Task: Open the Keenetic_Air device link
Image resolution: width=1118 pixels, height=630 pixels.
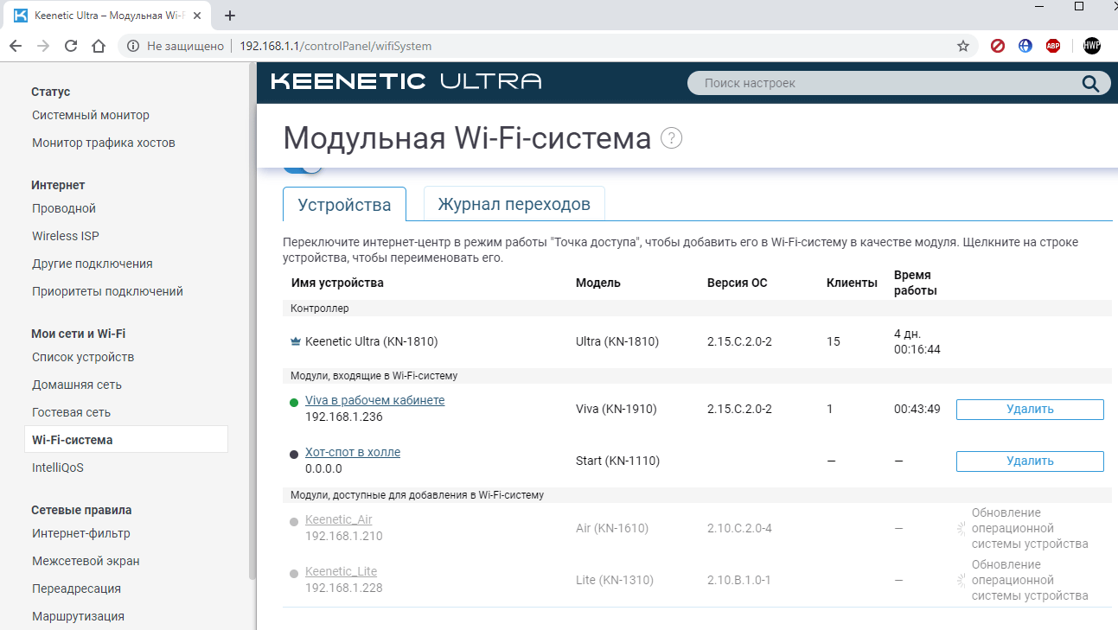Action: tap(338, 520)
